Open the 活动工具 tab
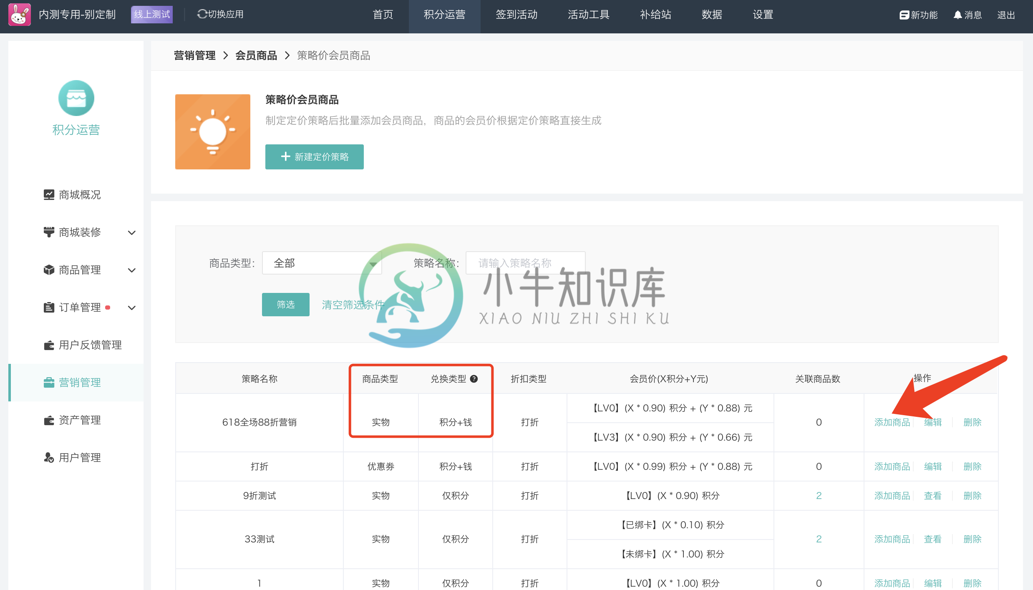 [x=589, y=15]
